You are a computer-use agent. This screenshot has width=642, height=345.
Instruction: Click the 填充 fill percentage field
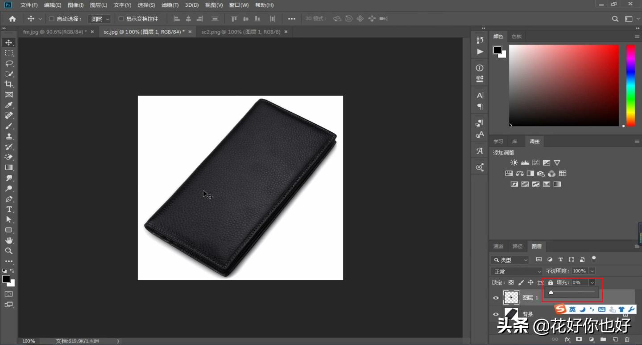[579, 283]
